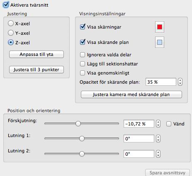This screenshot has width=192, height=176.
Task: Click Justera kamera med skärande plan
Action: tap(131, 94)
